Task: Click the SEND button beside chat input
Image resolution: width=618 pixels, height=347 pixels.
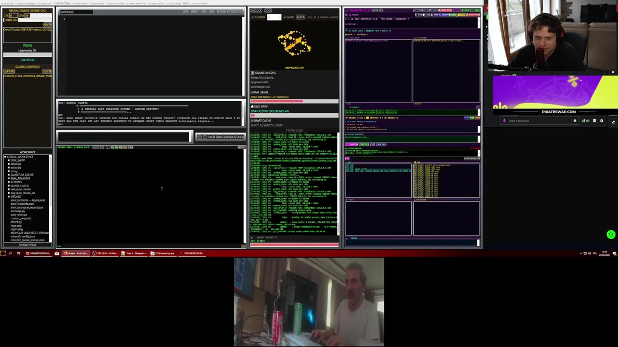Action: (x=219, y=137)
